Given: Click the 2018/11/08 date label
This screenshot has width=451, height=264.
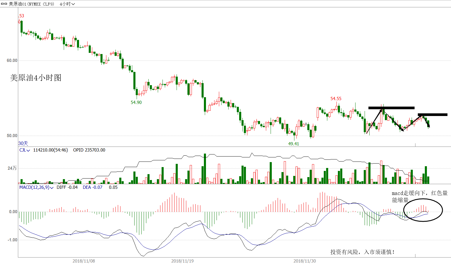Looking at the screenshot, I should [84, 261].
